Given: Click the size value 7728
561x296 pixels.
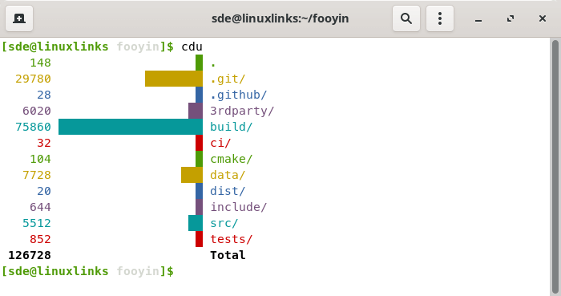Looking at the screenshot, I should point(37,175).
